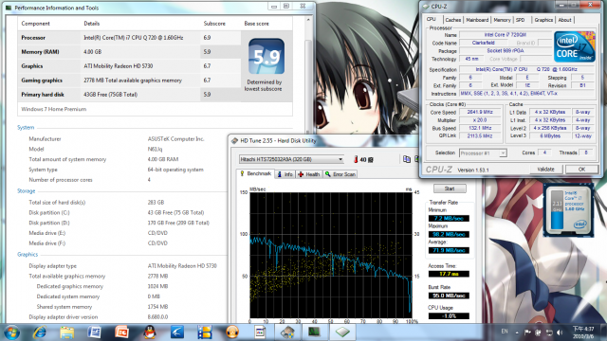The width and height of the screenshot is (607, 341).
Task: Open the orange headphones app in taskbar
Action: 232,332
